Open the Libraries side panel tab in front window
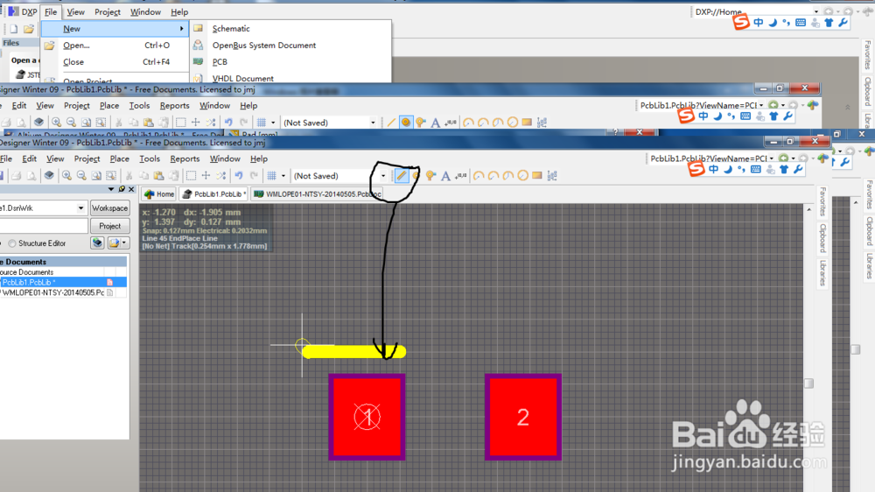Viewport: 875px width, 492px height. [x=822, y=273]
